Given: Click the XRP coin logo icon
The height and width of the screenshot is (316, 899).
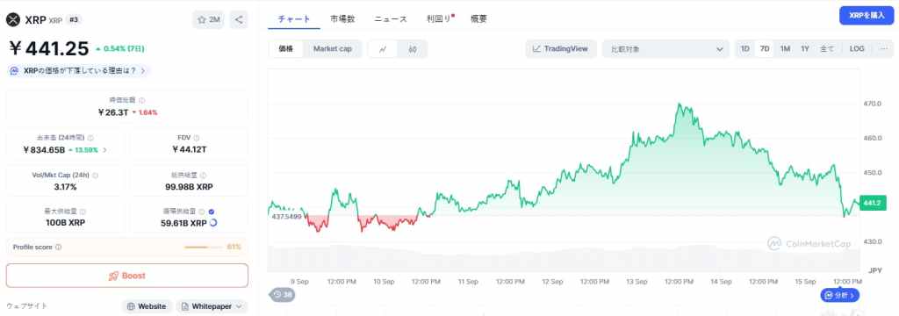Looking at the screenshot, I should click(12, 20).
